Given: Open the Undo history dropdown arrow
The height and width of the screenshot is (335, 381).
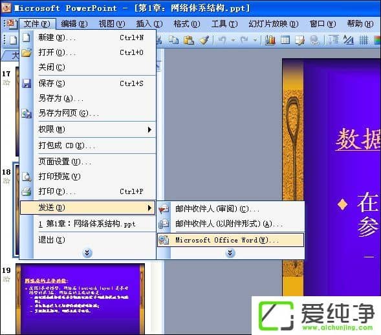Looking at the screenshot, I should click(x=233, y=40).
